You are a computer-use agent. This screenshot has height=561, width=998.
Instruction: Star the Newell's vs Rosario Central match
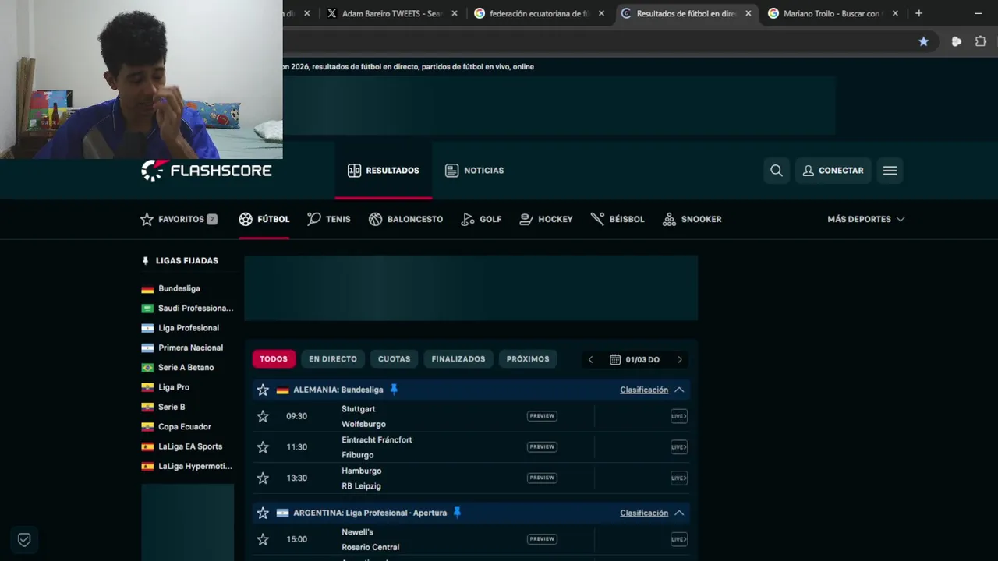(263, 539)
